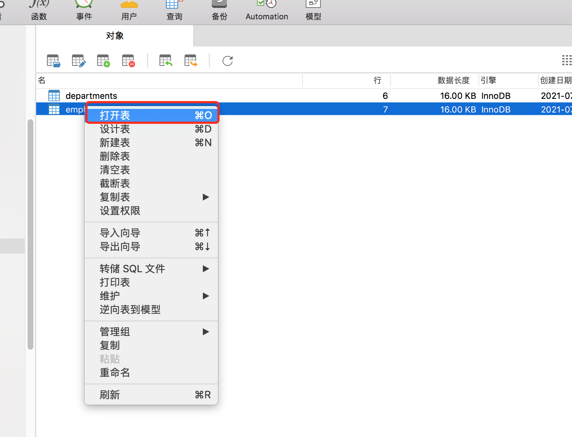Screen dimensions: 572x437
Task: Switch view with the grid view icon
Action: 567,60
